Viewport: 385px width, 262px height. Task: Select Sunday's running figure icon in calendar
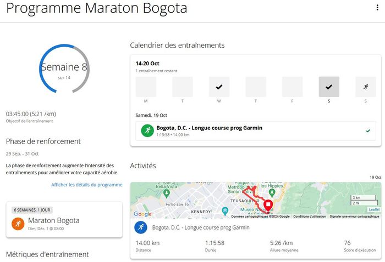point(365,87)
